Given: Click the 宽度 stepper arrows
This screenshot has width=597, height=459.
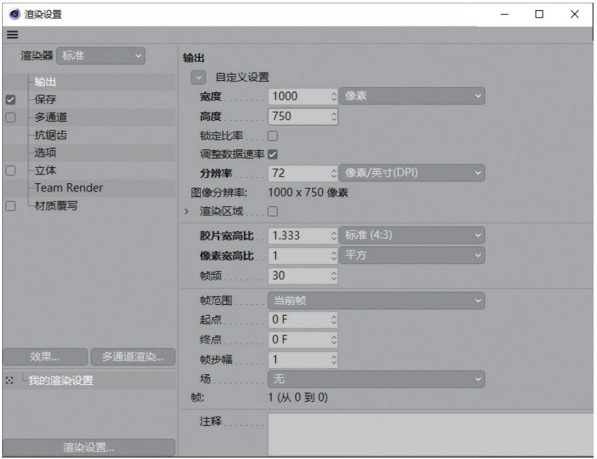Looking at the screenshot, I should click(x=334, y=96).
